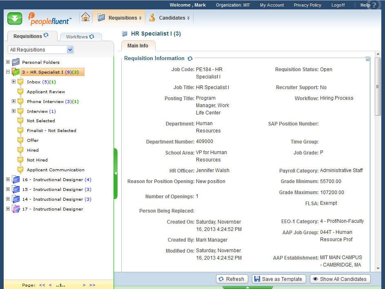Go to the last page using >>
385x289 pixels.
click(92, 285)
